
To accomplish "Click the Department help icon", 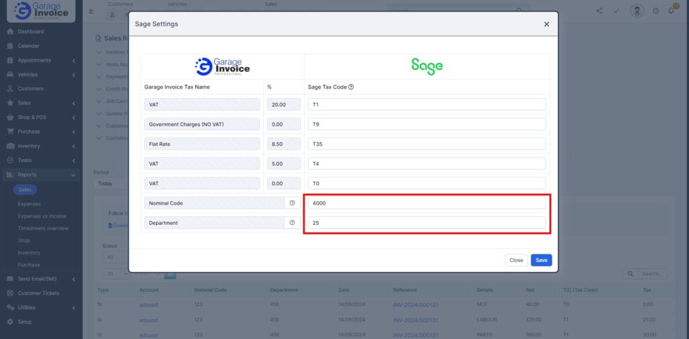I will (292, 223).
